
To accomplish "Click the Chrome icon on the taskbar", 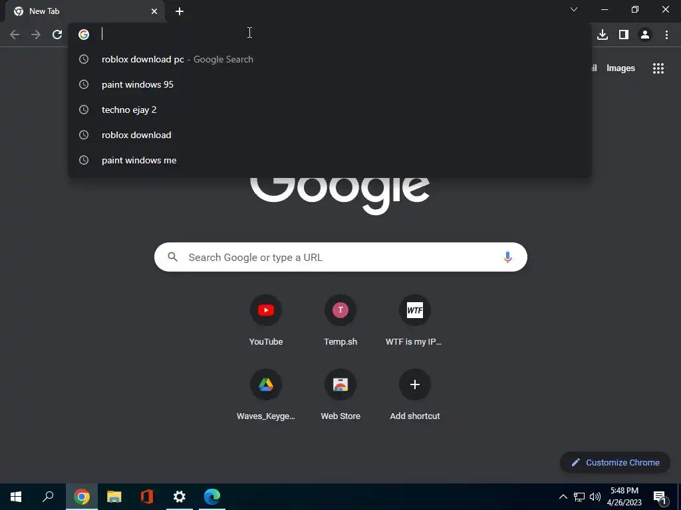I will tap(82, 497).
